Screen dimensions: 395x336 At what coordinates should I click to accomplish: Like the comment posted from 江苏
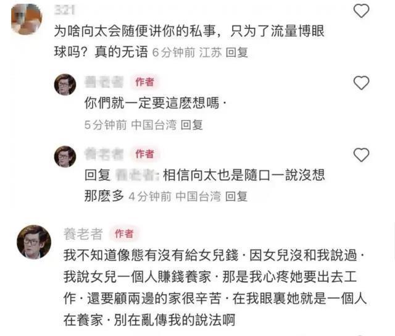361,11
